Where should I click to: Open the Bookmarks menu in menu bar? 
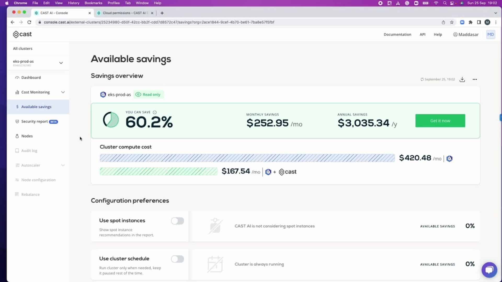click(x=93, y=3)
